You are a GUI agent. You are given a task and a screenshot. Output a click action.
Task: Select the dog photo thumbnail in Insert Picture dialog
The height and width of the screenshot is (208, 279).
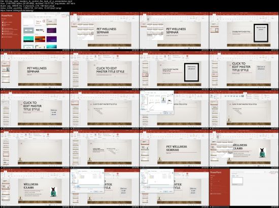[163, 99]
